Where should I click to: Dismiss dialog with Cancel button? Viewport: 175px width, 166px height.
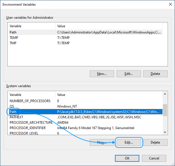154,158
